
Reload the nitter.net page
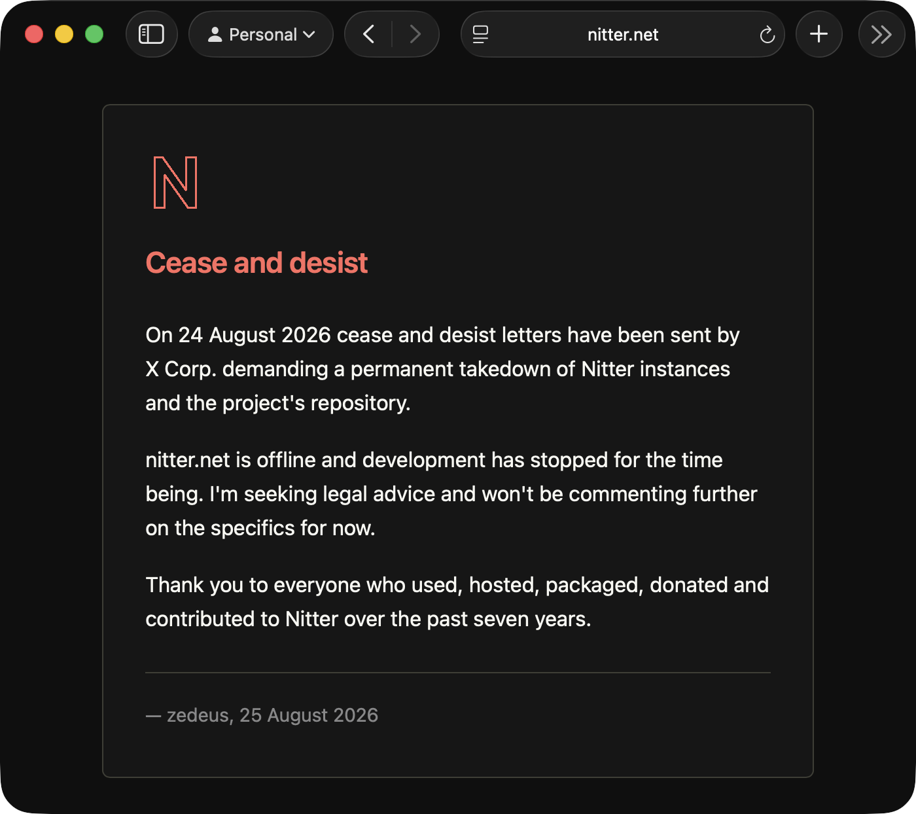coord(767,35)
